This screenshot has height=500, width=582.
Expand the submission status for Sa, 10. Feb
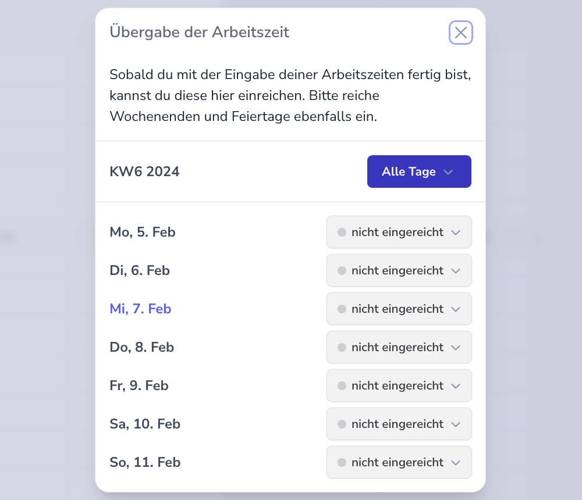(399, 424)
